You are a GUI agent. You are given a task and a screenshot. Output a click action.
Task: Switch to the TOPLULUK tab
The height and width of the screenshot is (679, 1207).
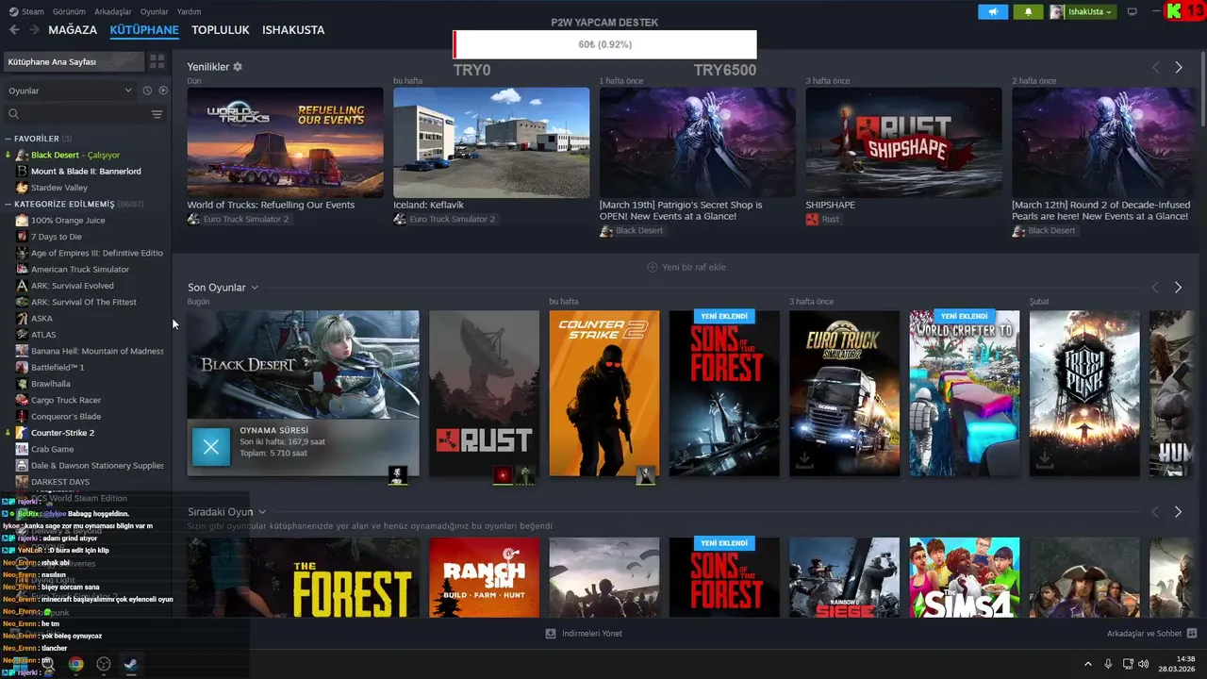click(x=221, y=30)
